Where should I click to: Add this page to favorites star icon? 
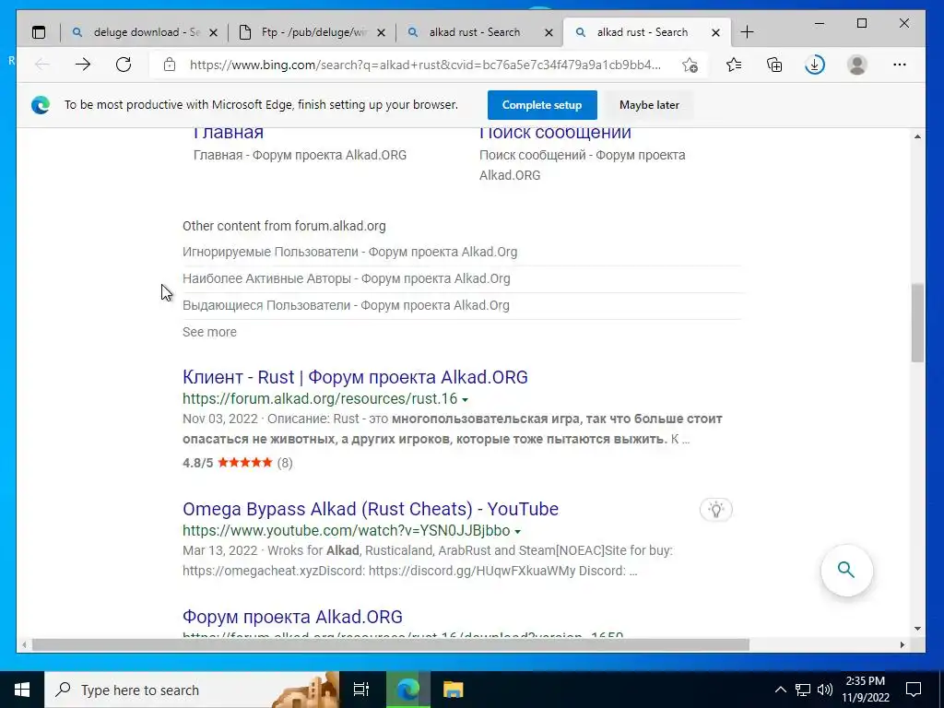pos(690,65)
